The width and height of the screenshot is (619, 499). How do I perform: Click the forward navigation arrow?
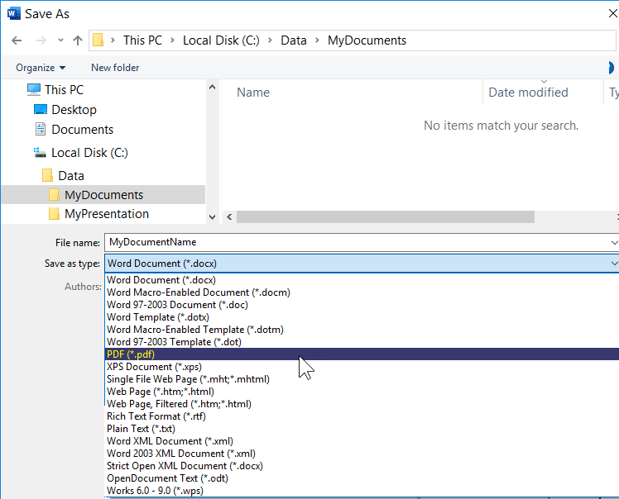coord(41,40)
